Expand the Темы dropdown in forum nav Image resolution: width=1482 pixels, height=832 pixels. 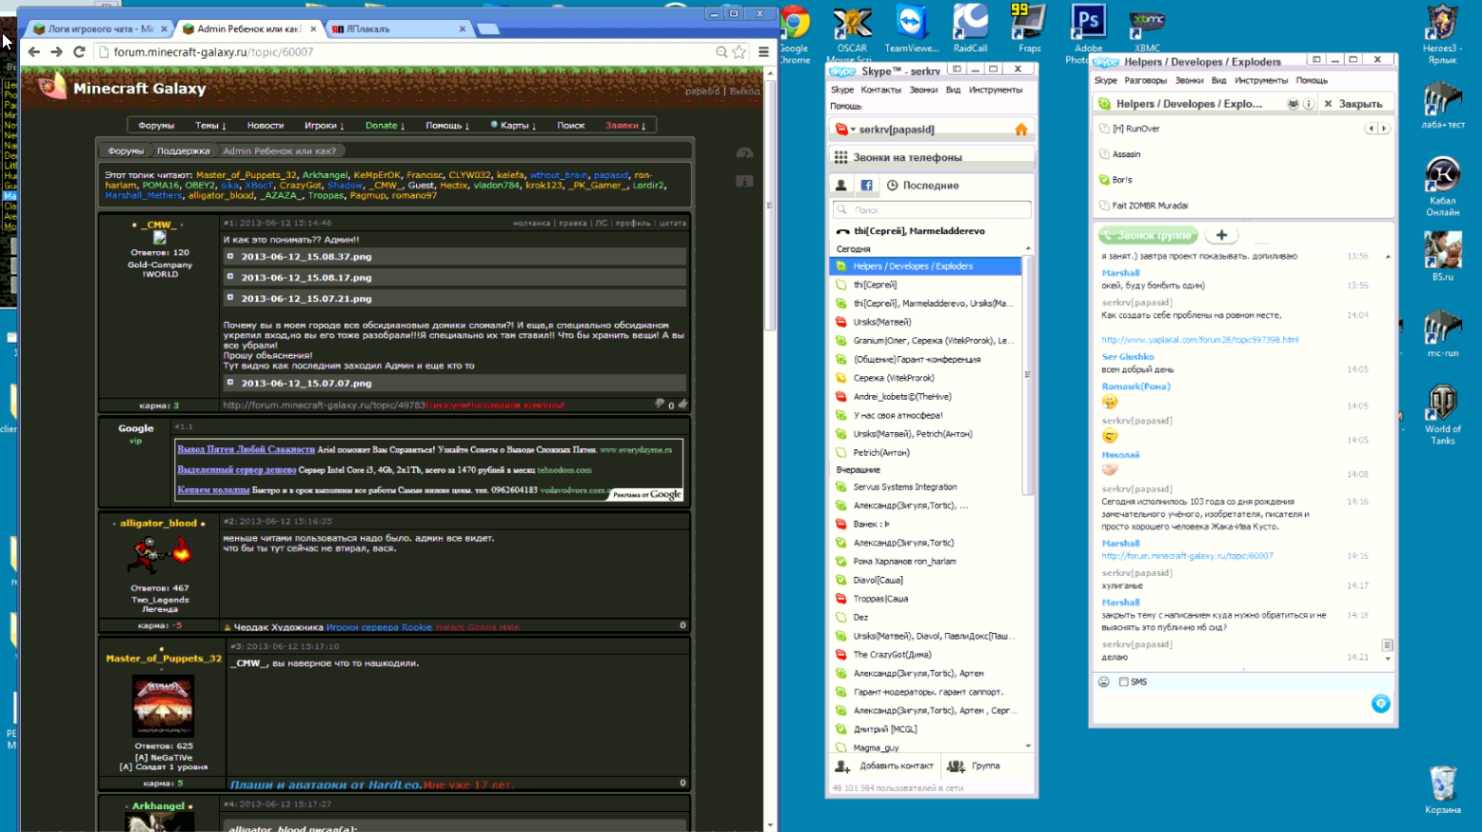(x=210, y=126)
